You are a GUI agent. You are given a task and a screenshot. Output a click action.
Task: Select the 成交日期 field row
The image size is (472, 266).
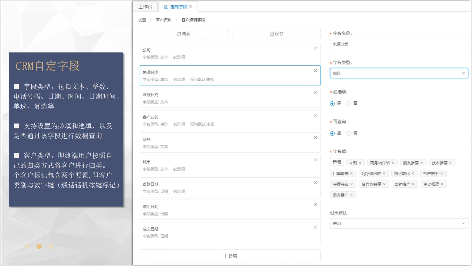[x=230, y=232]
